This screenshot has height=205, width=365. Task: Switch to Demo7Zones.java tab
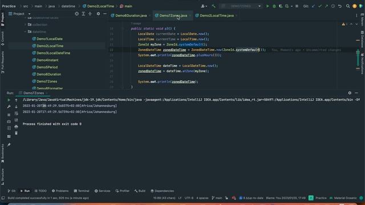tap(173, 15)
